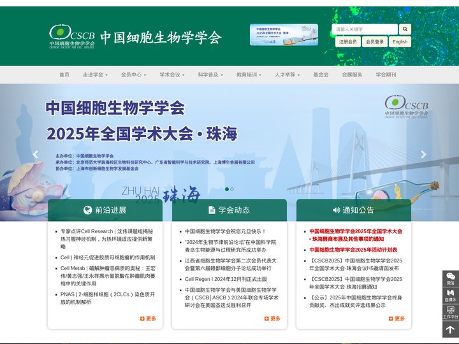Open the CSCB logo in header
This screenshot has width=459, height=344.
[72, 36]
